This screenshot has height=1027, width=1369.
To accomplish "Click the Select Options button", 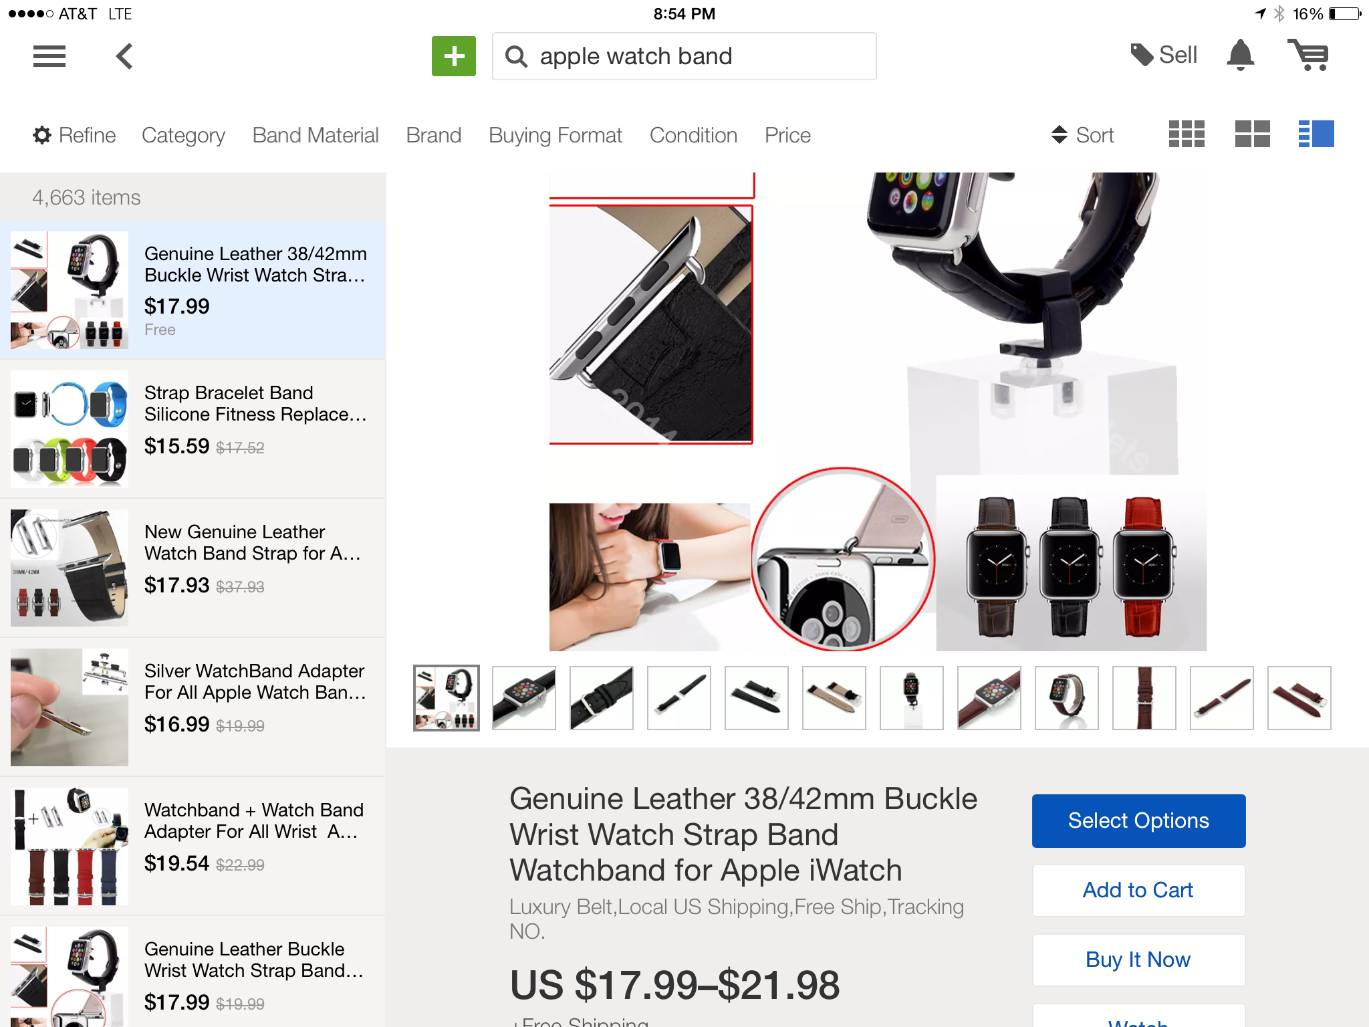I will [x=1138, y=821].
